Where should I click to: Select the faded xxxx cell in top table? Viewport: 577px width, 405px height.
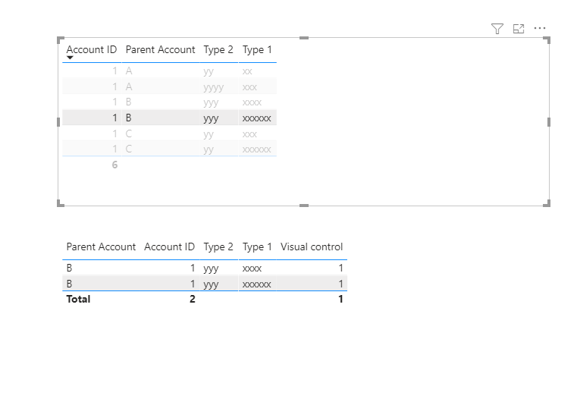[252, 102]
